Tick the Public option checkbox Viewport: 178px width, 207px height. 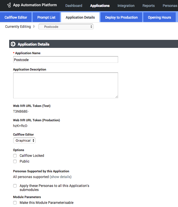[15, 161]
